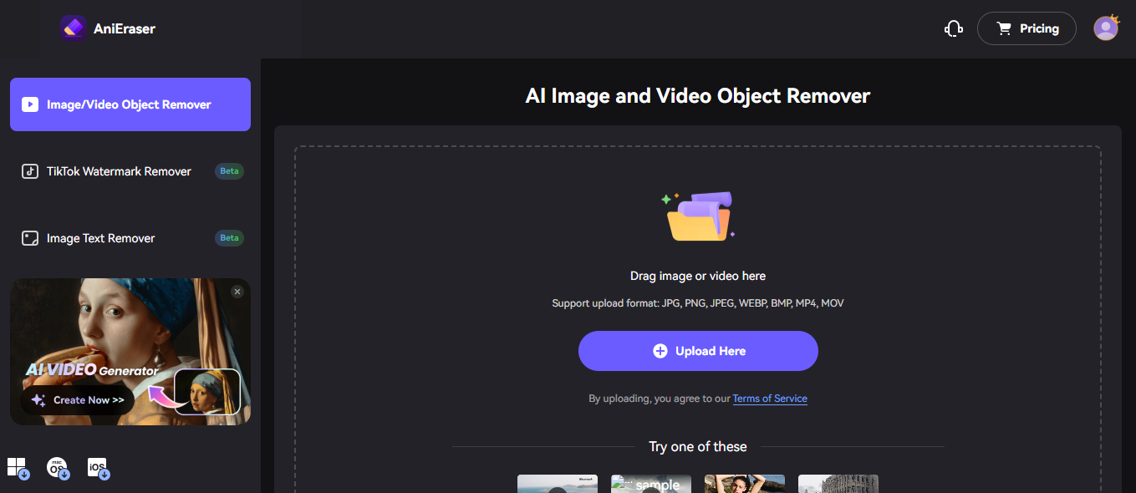Click the Image Text Remover Beta badge
Image resolution: width=1136 pixels, height=493 pixels.
click(x=228, y=237)
